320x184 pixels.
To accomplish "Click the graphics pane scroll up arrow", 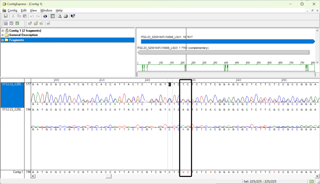I will [317, 31].
